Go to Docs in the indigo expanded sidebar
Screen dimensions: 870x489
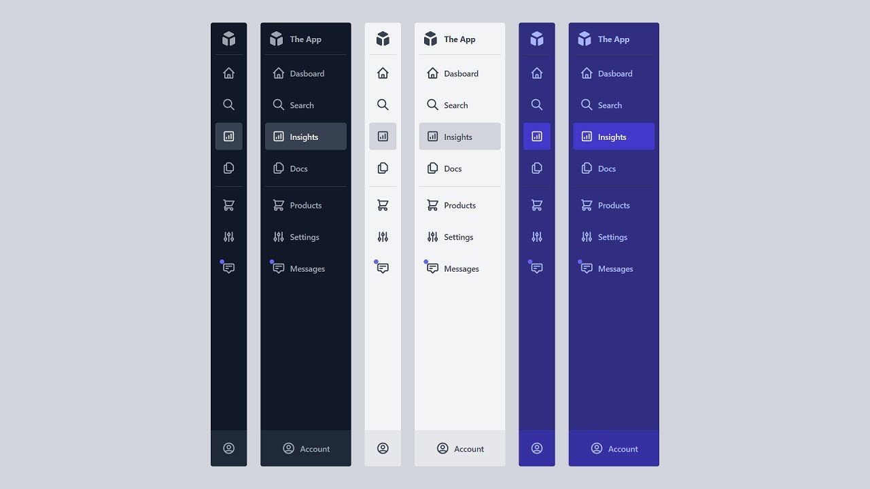[x=614, y=168]
